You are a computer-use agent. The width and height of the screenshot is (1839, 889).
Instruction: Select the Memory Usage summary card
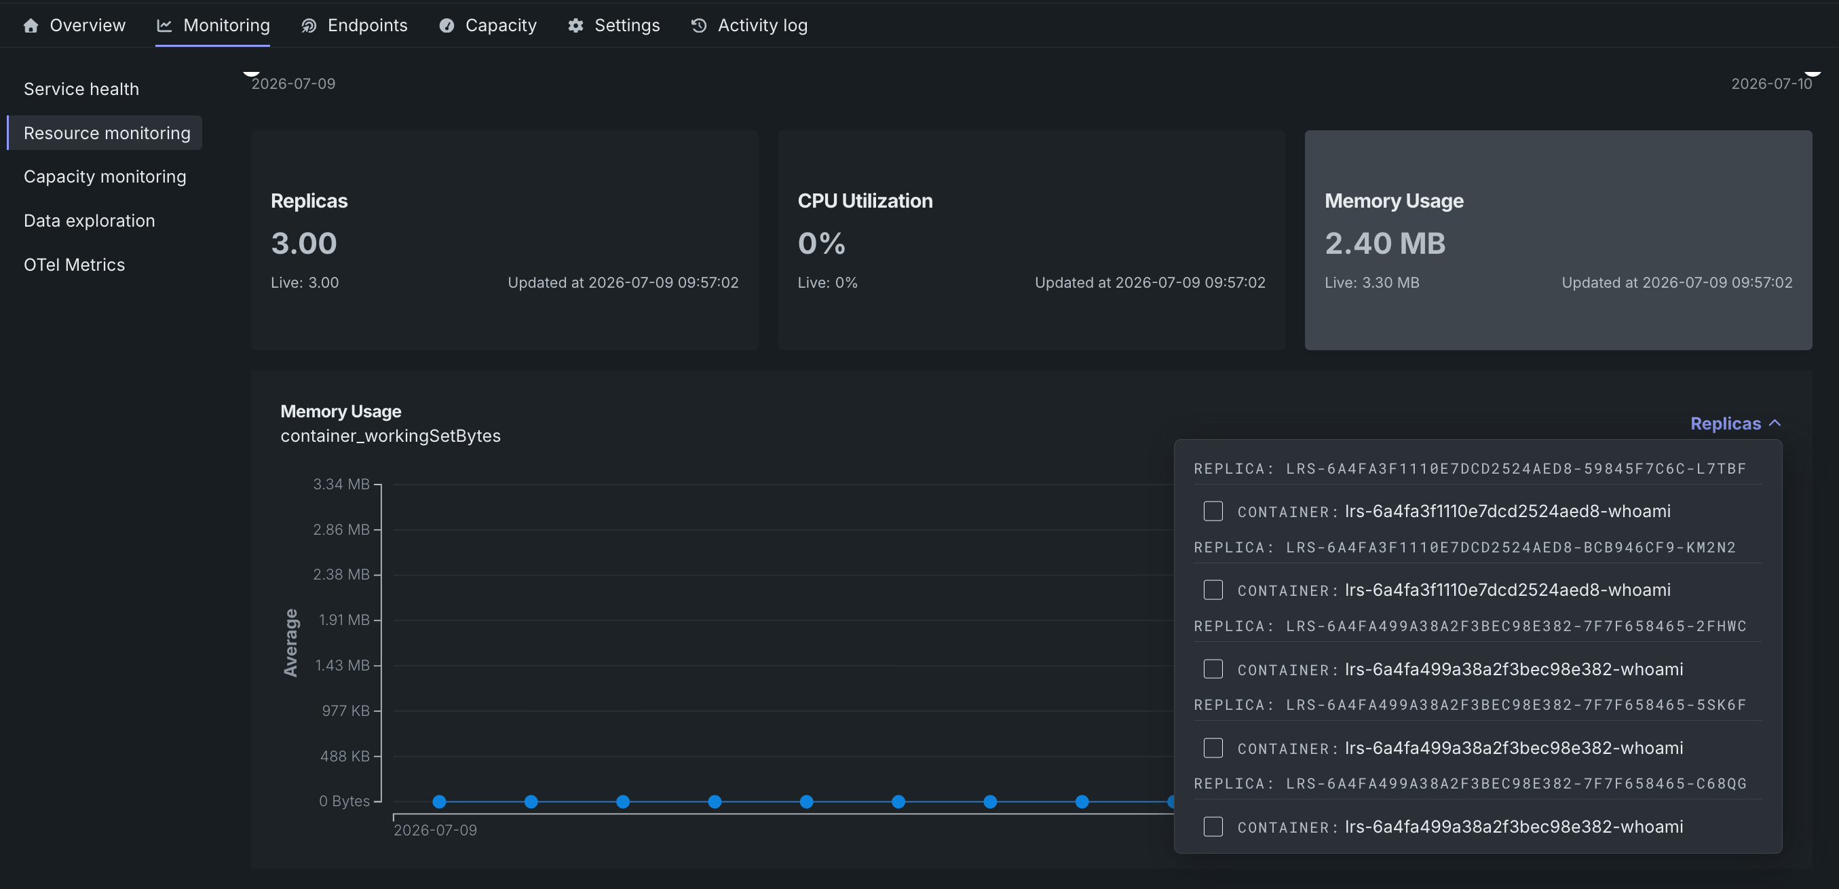[1559, 240]
